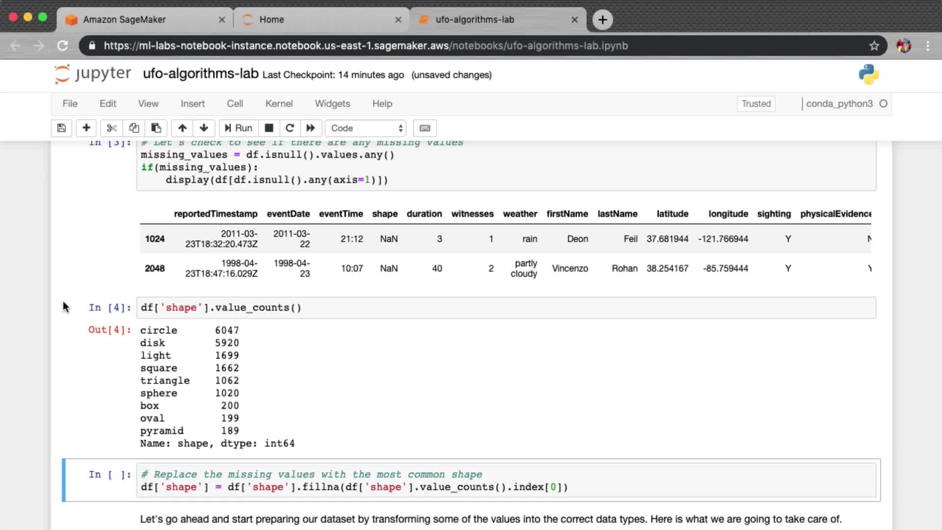
Task: Cut selected cells with scissors icon
Action: (x=112, y=128)
